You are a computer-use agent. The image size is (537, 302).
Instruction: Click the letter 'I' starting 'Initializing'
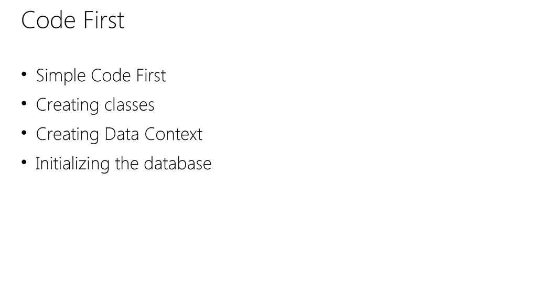(x=37, y=164)
